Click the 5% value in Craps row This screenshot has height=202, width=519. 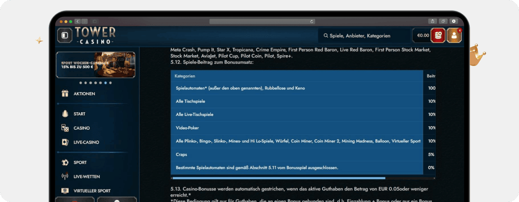(x=431, y=154)
